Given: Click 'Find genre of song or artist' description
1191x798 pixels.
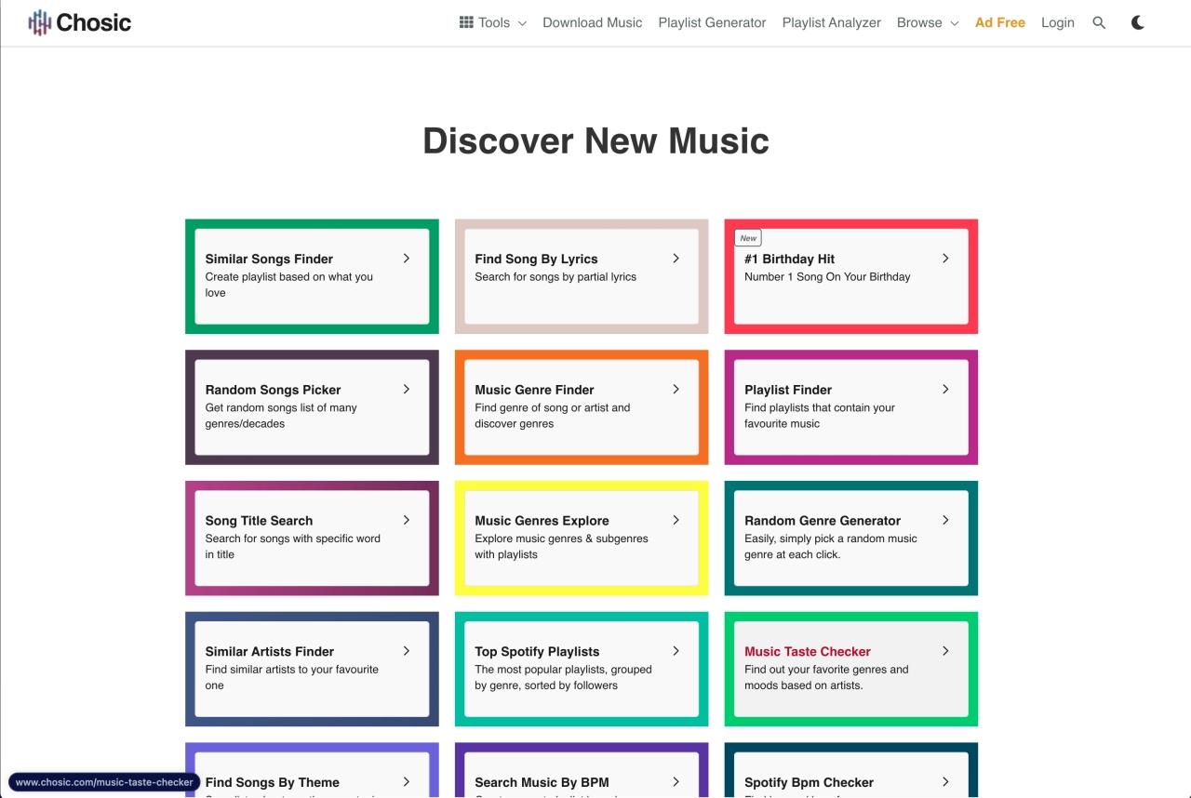Looking at the screenshot, I should [x=553, y=416].
